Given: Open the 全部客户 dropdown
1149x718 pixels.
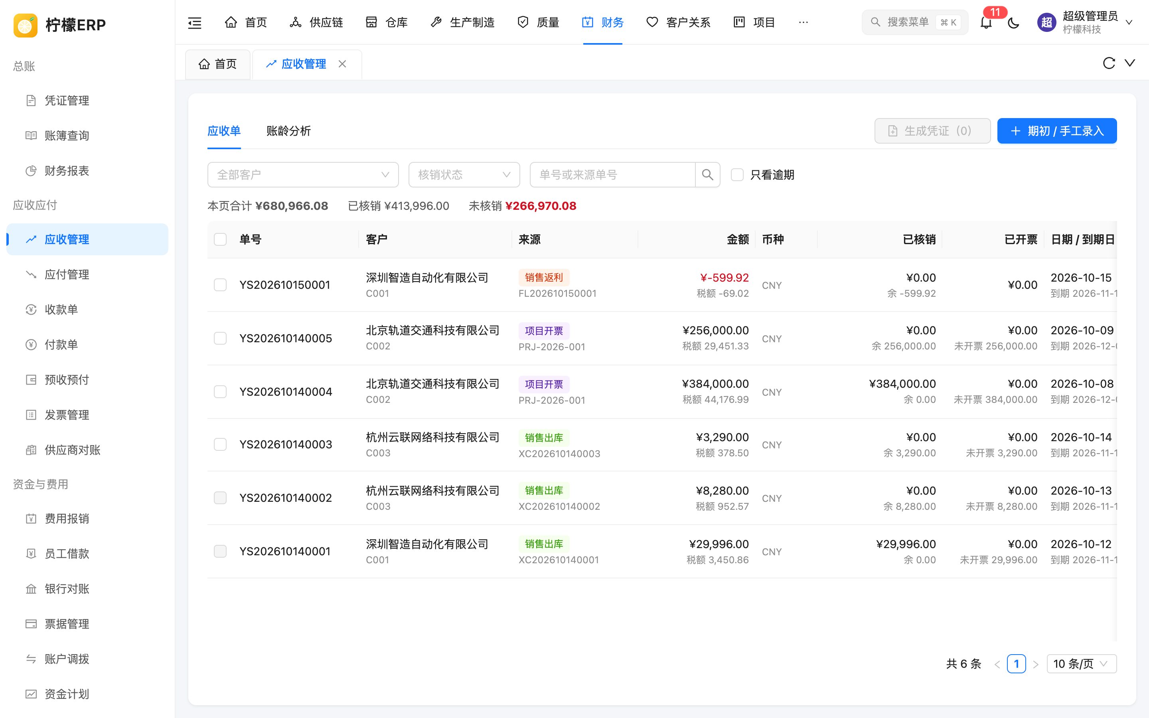Looking at the screenshot, I should (x=303, y=175).
